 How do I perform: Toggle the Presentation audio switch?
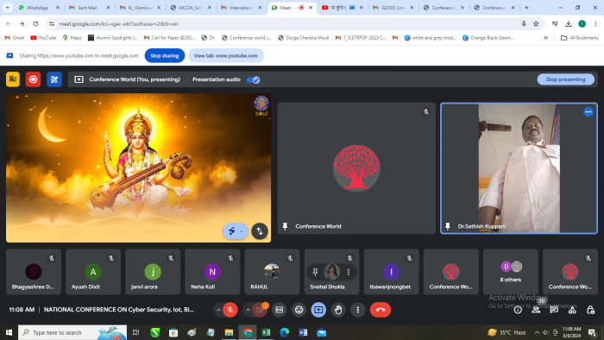coord(254,79)
